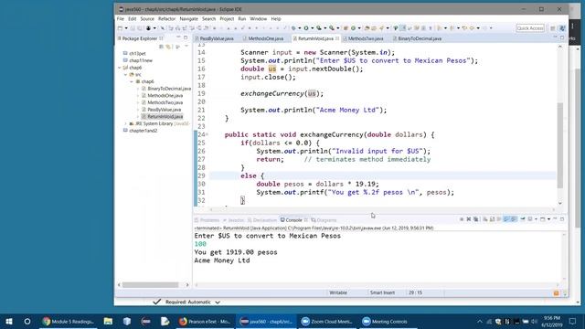585x329 pixels.
Task: Open the Refactor menu
Action: (x=166, y=18)
